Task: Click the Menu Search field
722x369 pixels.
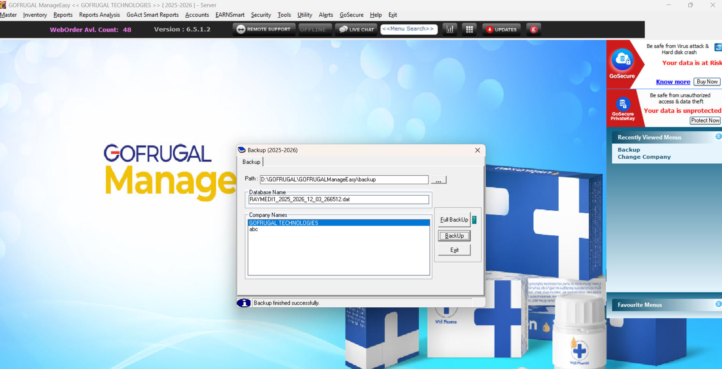Action: (409, 29)
